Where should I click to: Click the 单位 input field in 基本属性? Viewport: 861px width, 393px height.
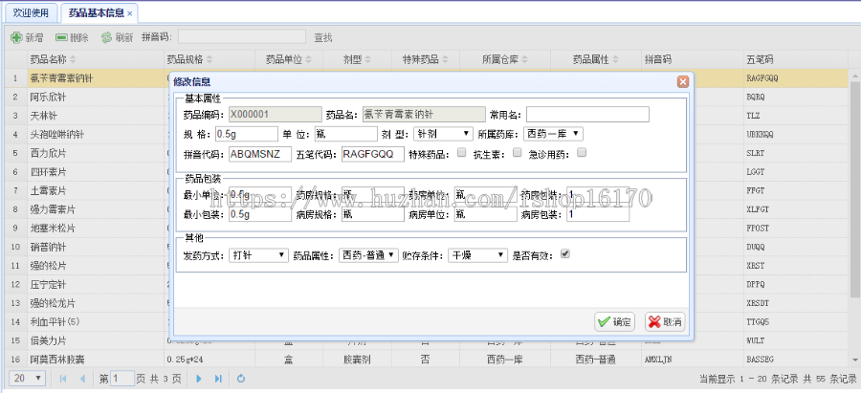346,133
